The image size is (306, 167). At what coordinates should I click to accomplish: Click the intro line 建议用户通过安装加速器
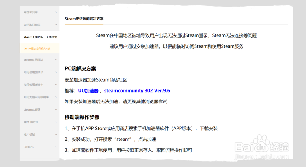point(177,46)
